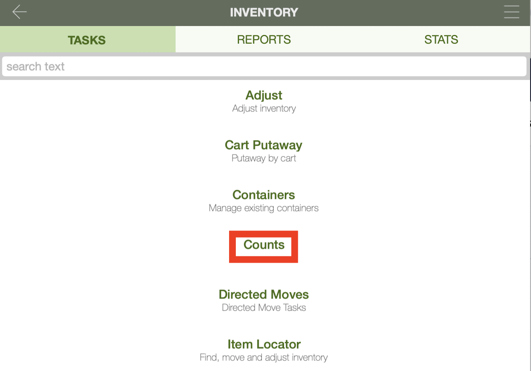Click 'Manage existing containers' description

(x=264, y=208)
